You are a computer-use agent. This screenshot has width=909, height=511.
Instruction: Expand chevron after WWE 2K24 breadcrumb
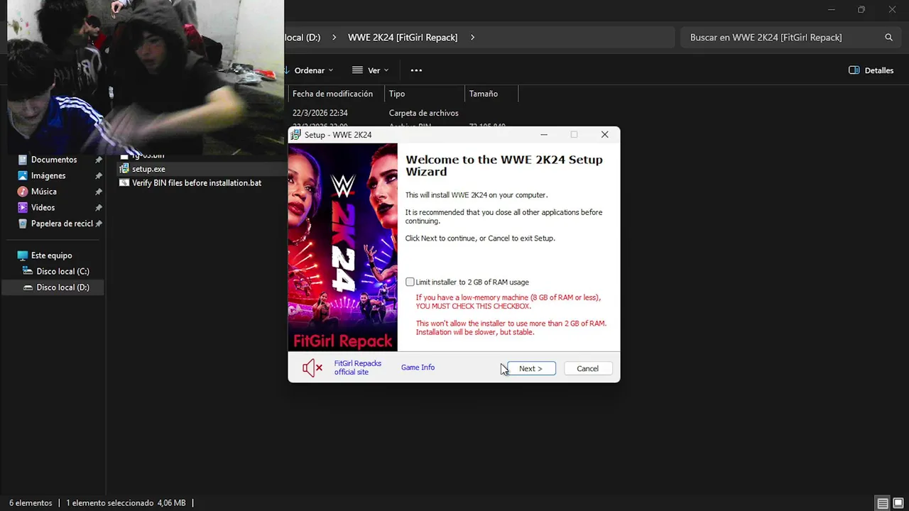point(472,38)
